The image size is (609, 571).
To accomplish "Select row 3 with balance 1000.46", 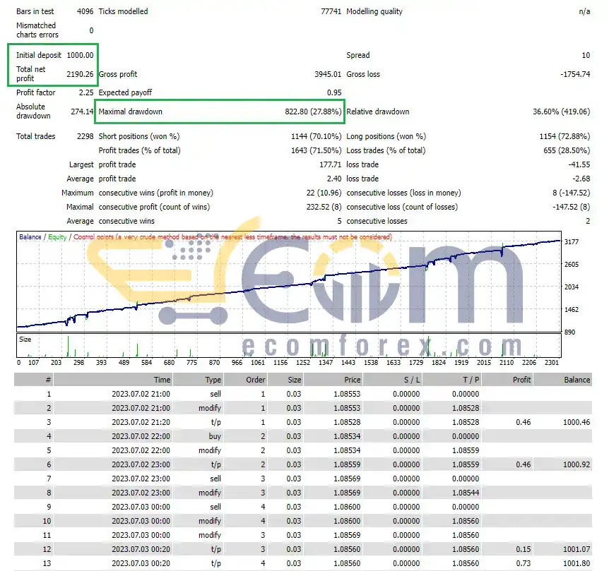I will click(303, 422).
